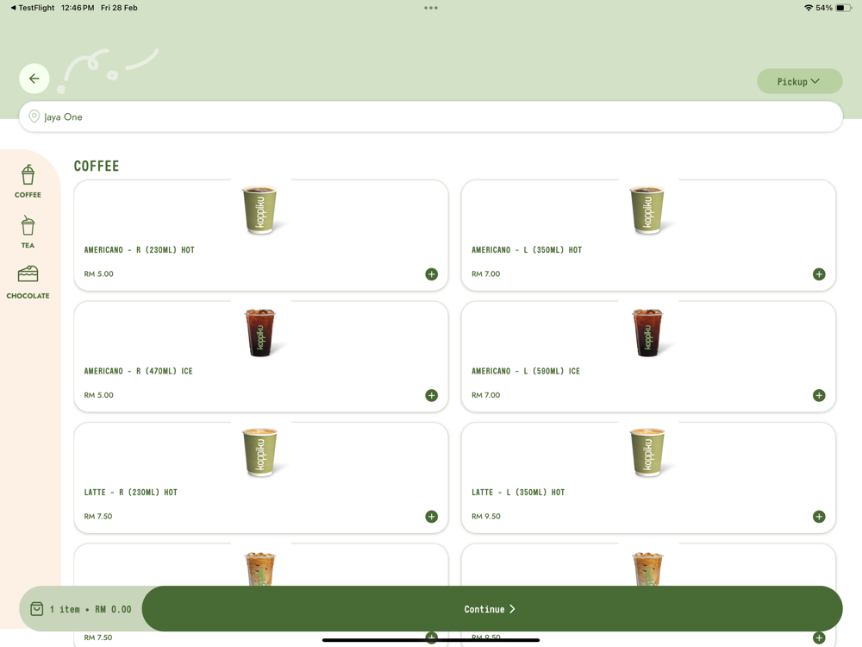The height and width of the screenshot is (647, 862).
Task: Tap the location pin icon
Action: (x=34, y=116)
